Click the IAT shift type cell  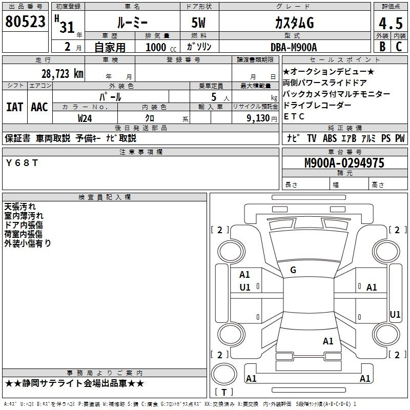click(15, 107)
